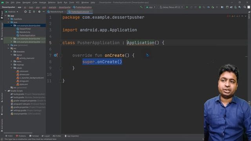251x141 pixels.
Task: Open the File menu
Action: (7, 2)
